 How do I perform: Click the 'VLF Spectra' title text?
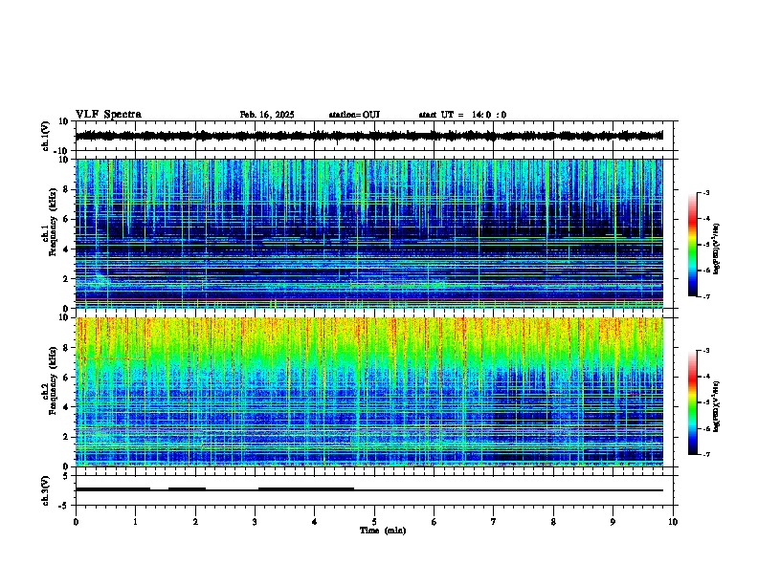(108, 115)
